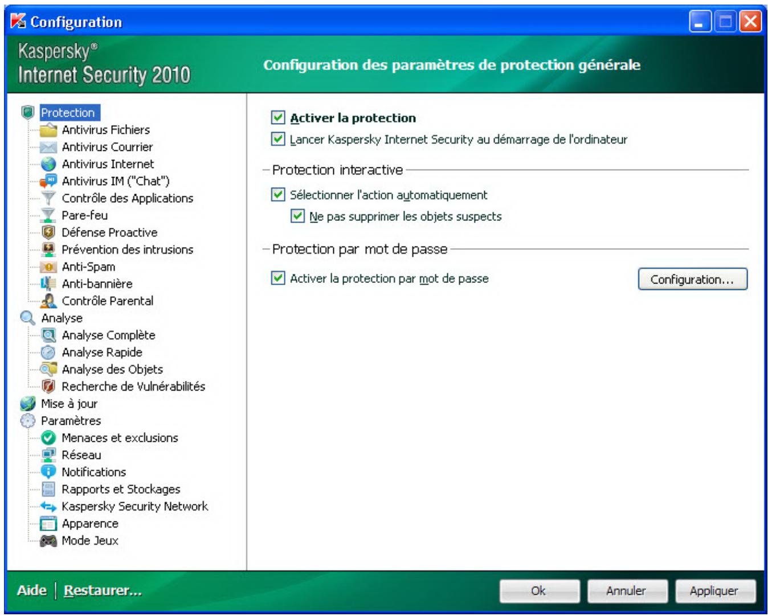
Task: Click the Contrôle Parental icon
Action: (x=48, y=301)
